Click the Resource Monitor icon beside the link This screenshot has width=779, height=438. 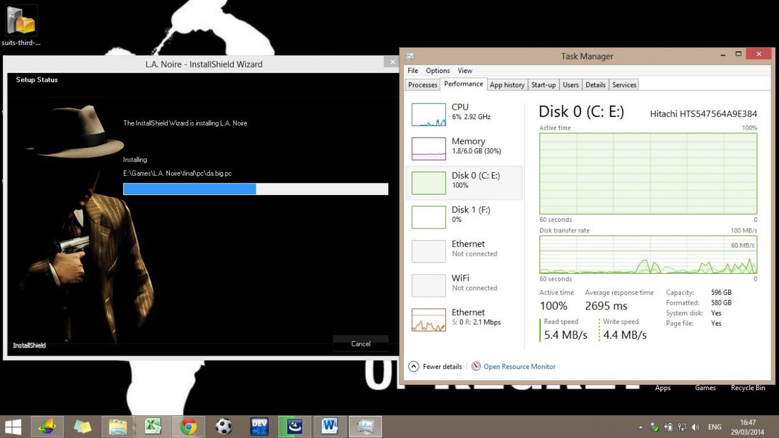476,367
